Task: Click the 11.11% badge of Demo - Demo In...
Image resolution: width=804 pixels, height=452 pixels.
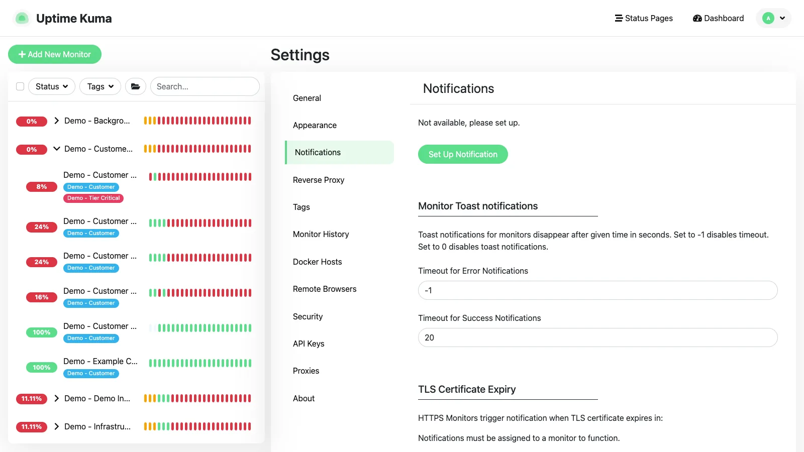Action: (x=32, y=399)
